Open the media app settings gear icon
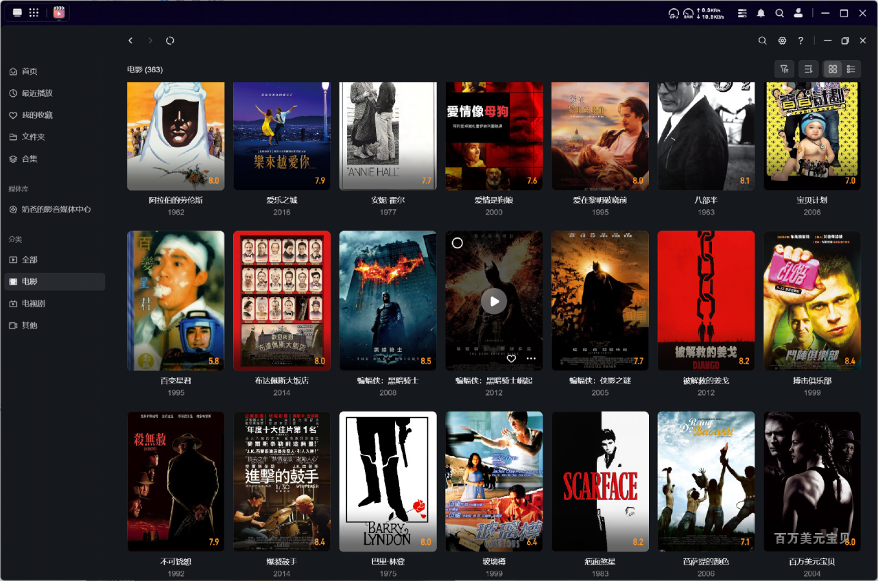The height and width of the screenshot is (581, 878). (x=782, y=40)
